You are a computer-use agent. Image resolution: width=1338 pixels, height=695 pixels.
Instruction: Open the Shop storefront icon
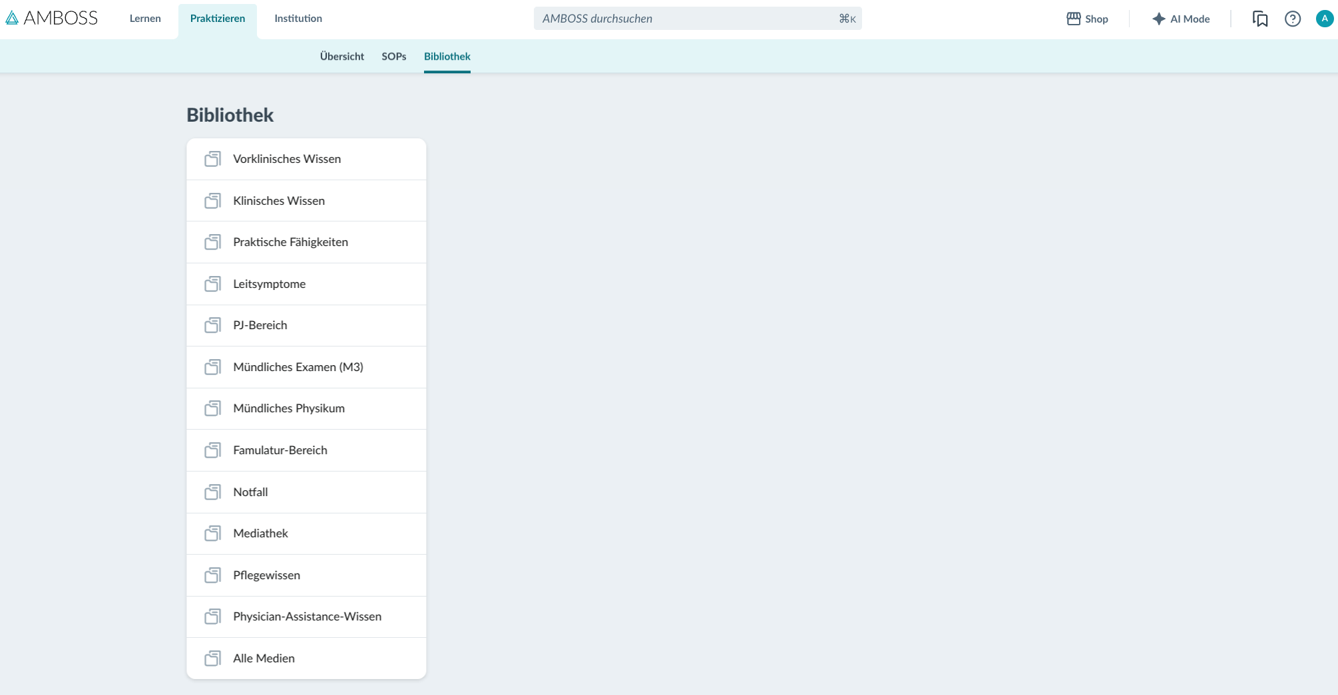[1073, 19]
